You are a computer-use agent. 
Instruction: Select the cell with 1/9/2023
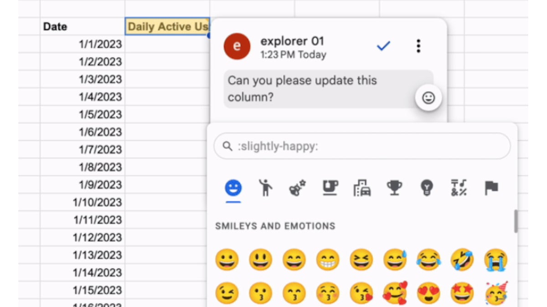[83, 185]
